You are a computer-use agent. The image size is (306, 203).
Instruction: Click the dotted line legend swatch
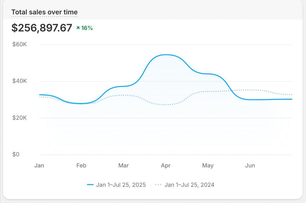(x=158, y=185)
